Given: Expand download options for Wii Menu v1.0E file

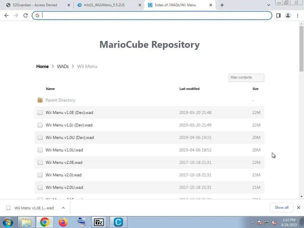Looking at the screenshot, I should (63, 208).
